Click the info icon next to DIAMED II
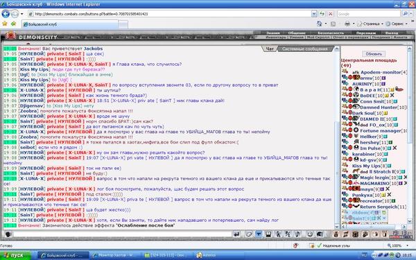The image size is (416, 260). click(x=395, y=119)
